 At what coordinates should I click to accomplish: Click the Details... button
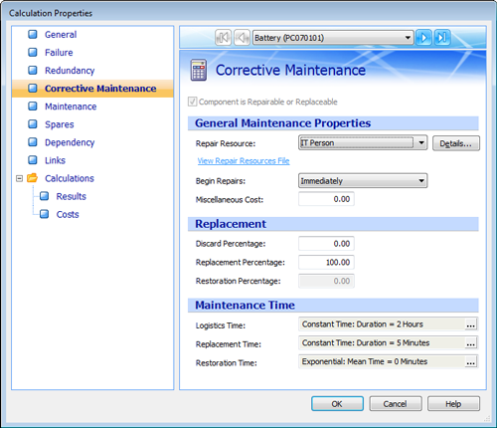pyautogui.click(x=456, y=143)
